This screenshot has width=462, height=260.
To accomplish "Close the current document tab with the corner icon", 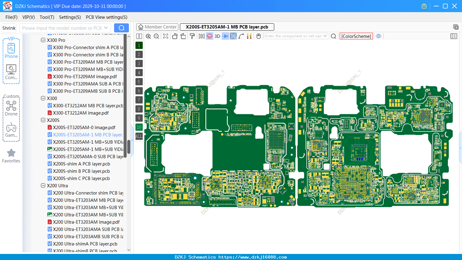I will pyautogui.click(x=456, y=27).
